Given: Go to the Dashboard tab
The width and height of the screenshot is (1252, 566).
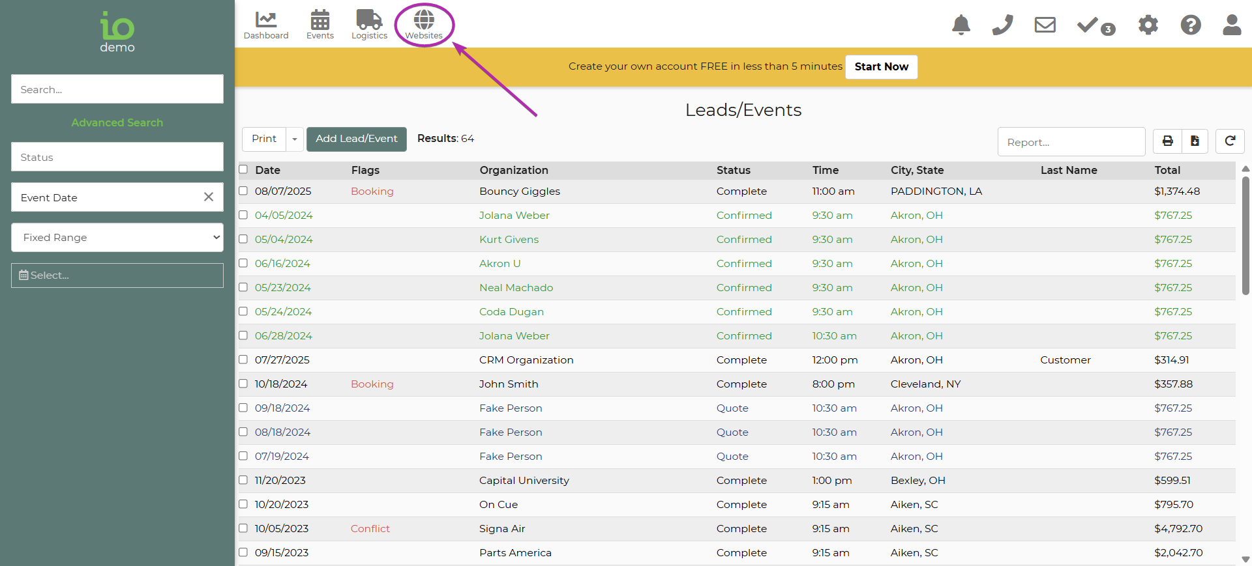Looking at the screenshot, I should (x=266, y=25).
